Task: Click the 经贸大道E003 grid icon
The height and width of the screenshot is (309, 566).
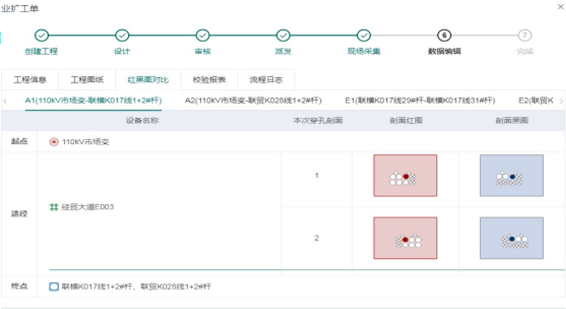Action: point(53,207)
